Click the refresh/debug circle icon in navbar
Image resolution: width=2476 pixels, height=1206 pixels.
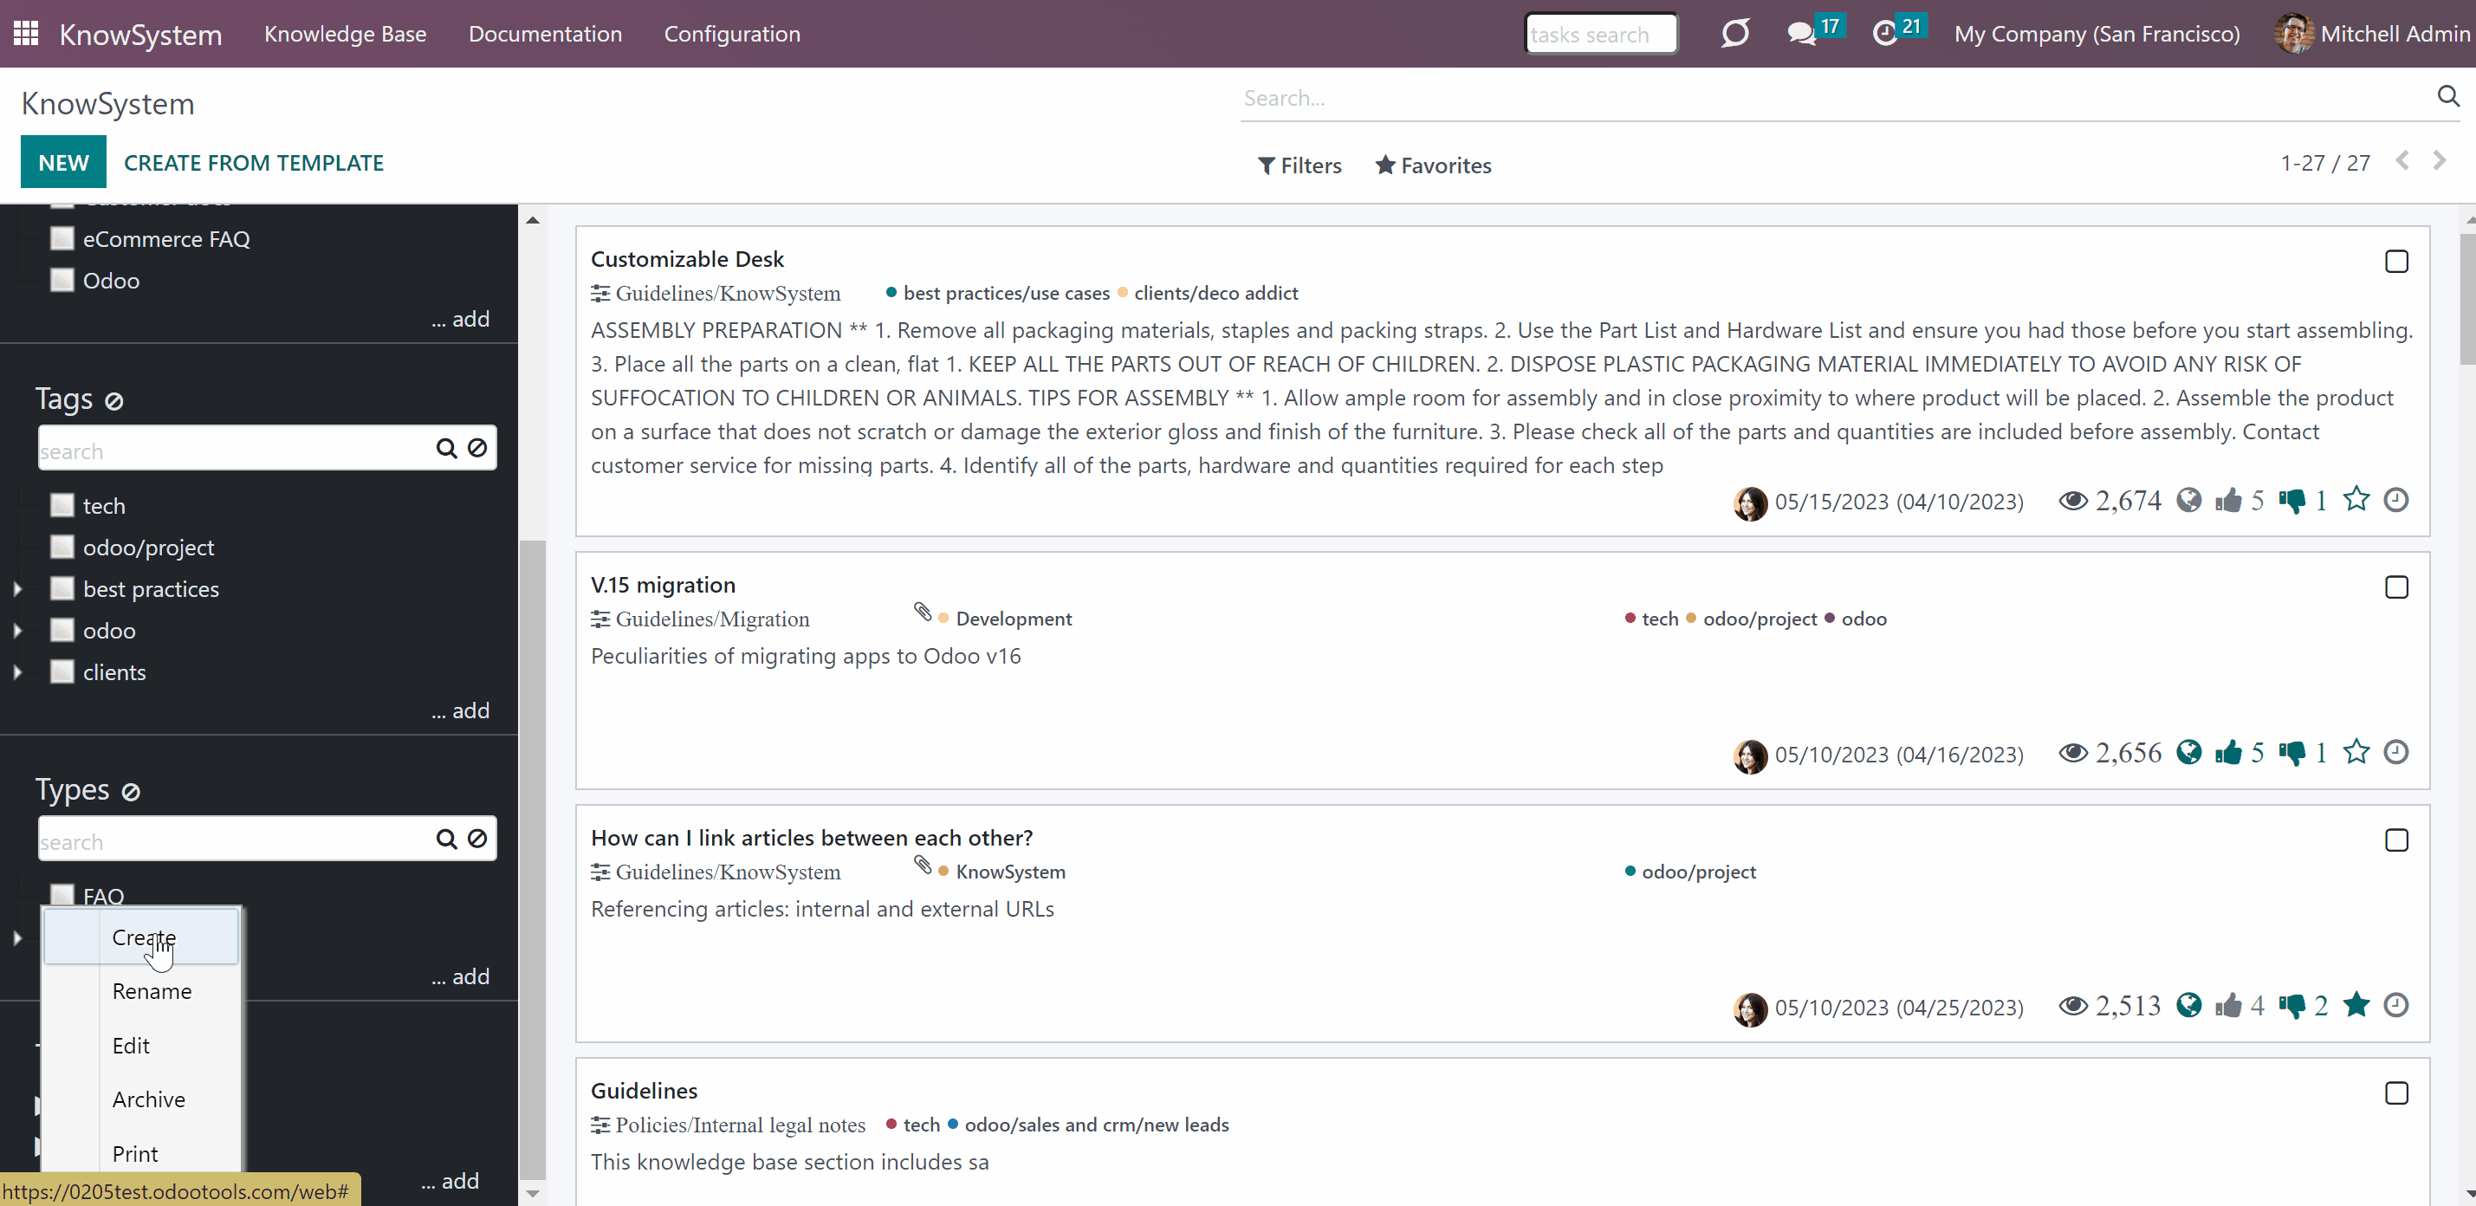[1735, 34]
